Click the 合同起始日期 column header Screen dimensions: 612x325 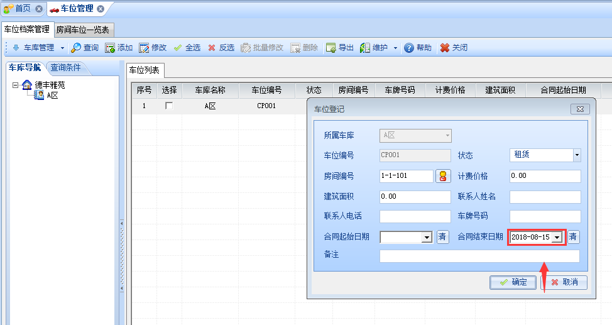coord(563,91)
